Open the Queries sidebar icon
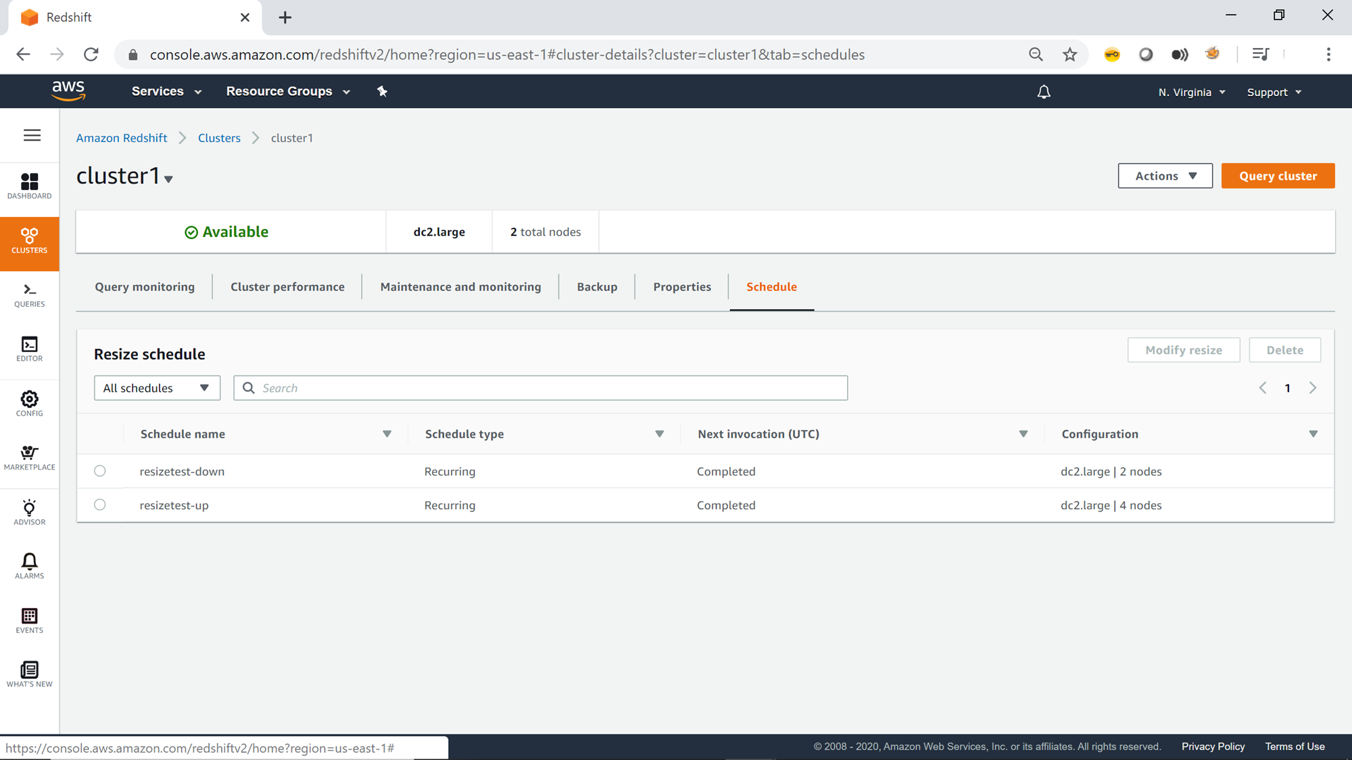1352x760 pixels. point(29,295)
